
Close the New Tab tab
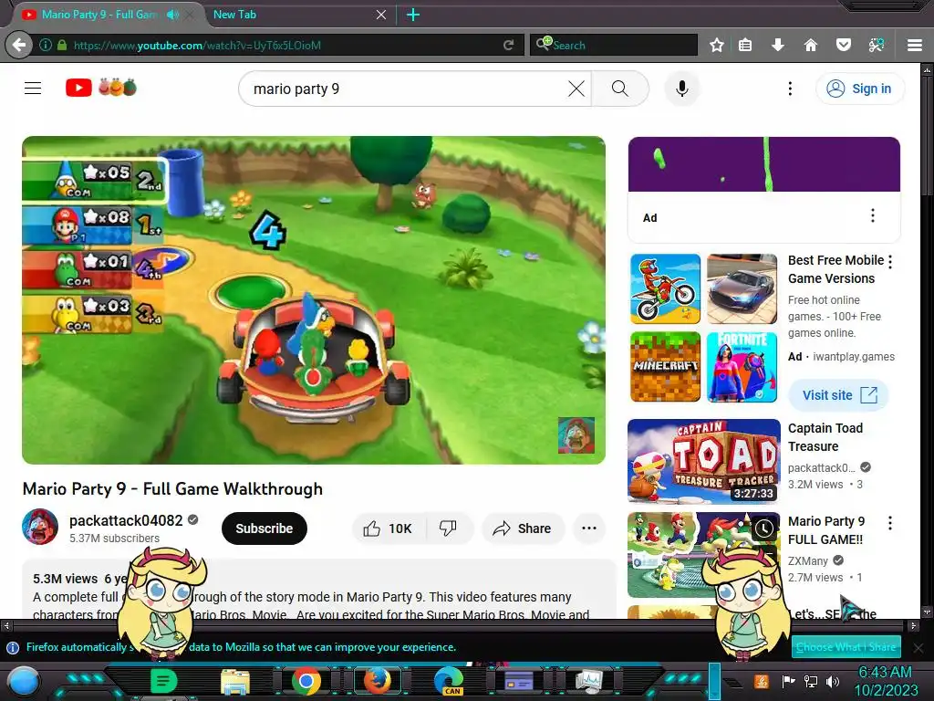(x=381, y=15)
